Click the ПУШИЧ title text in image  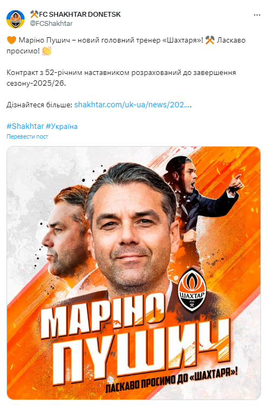click(142, 353)
